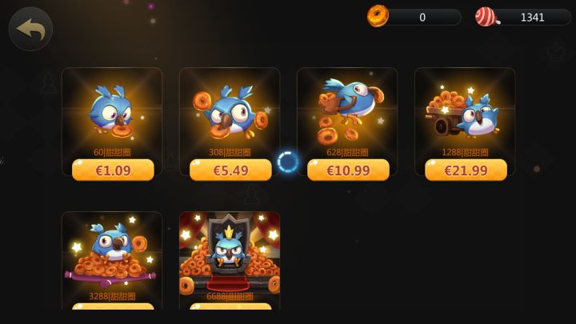The image size is (576, 324).
Task: Tap the 1288 donuts label
Action: pos(465,152)
